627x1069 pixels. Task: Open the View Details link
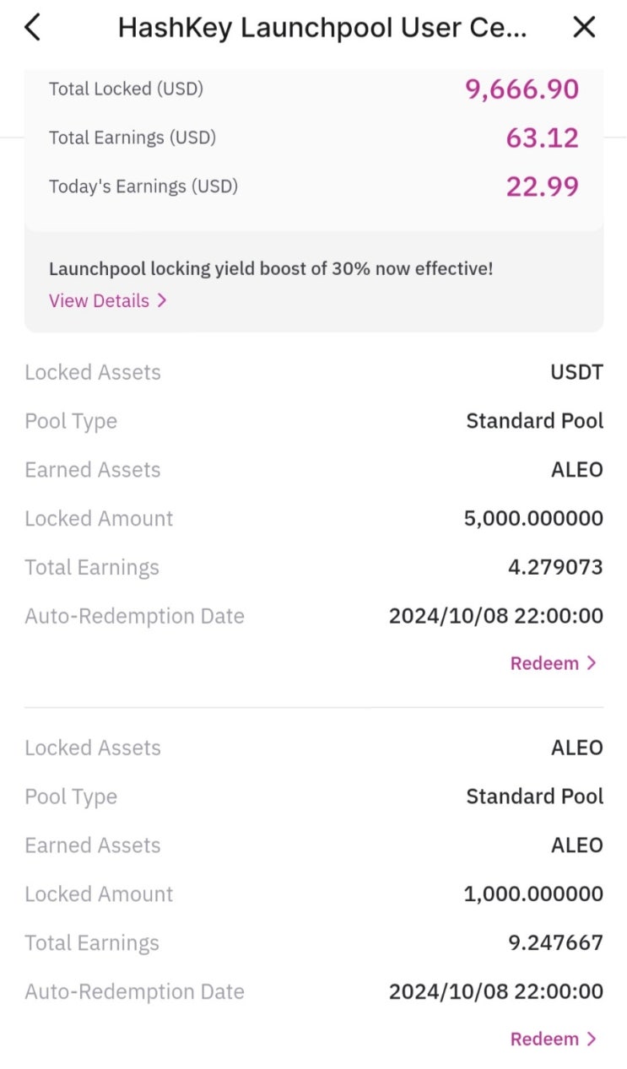pyautogui.click(x=99, y=301)
